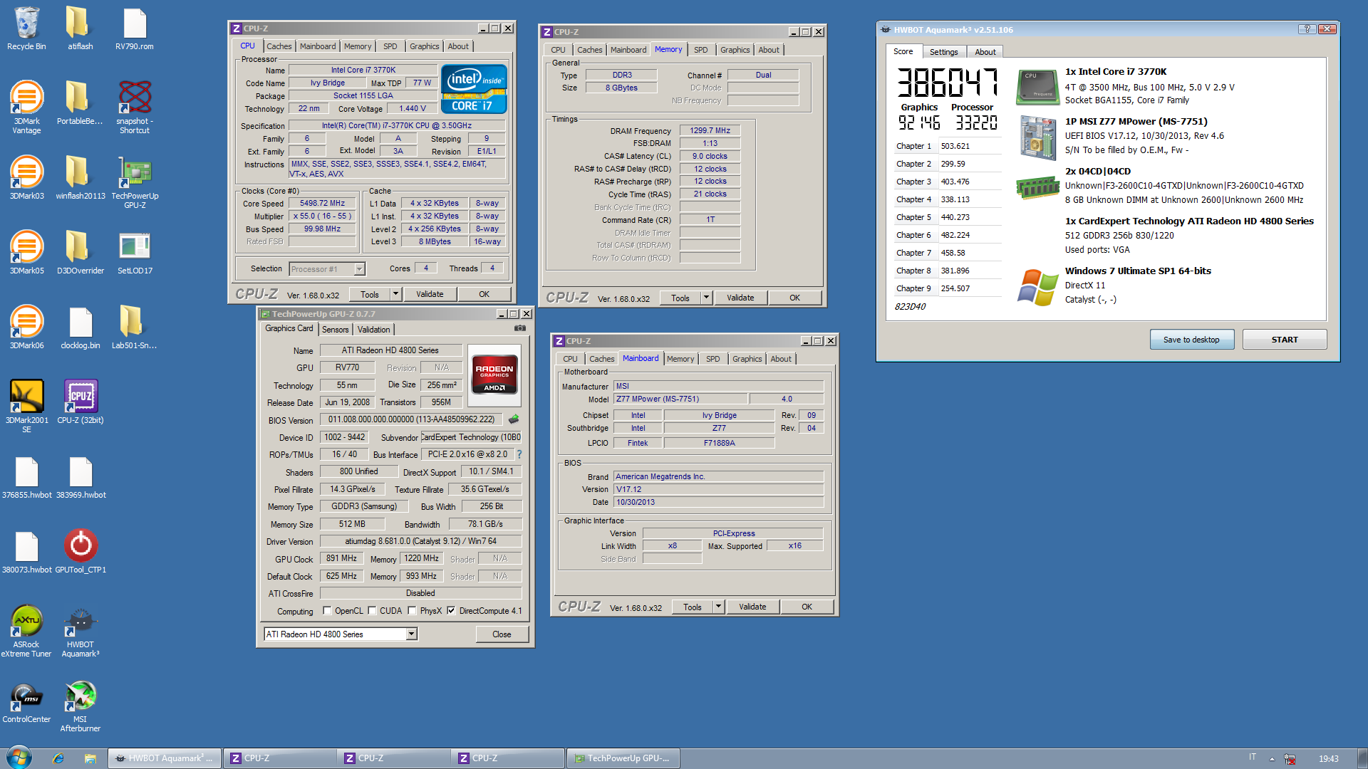Image resolution: width=1368 pixels, height=769 pixels.
Task: Launch MSI Afterburner shortcut
Action: point(80,705)
